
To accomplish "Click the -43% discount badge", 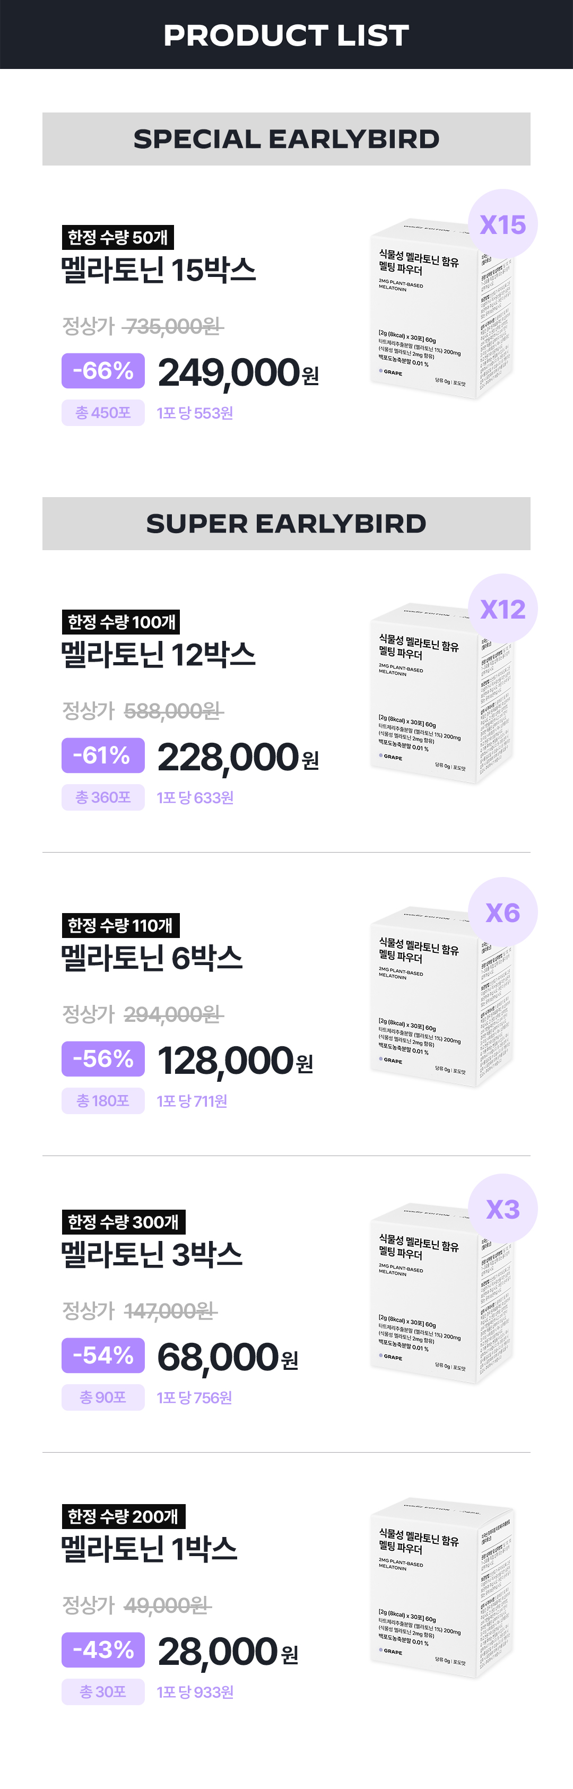I will click(103, 1649).
